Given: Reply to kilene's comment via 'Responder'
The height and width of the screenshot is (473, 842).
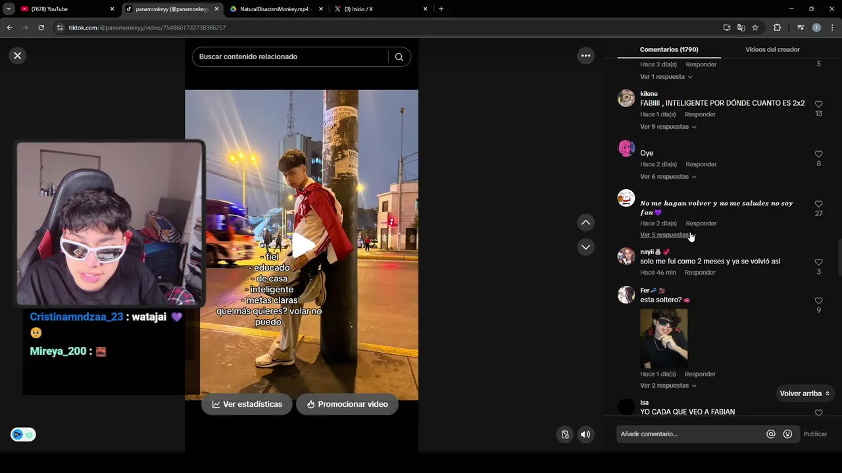Looking at the screenshot, I should pos(700,114).
